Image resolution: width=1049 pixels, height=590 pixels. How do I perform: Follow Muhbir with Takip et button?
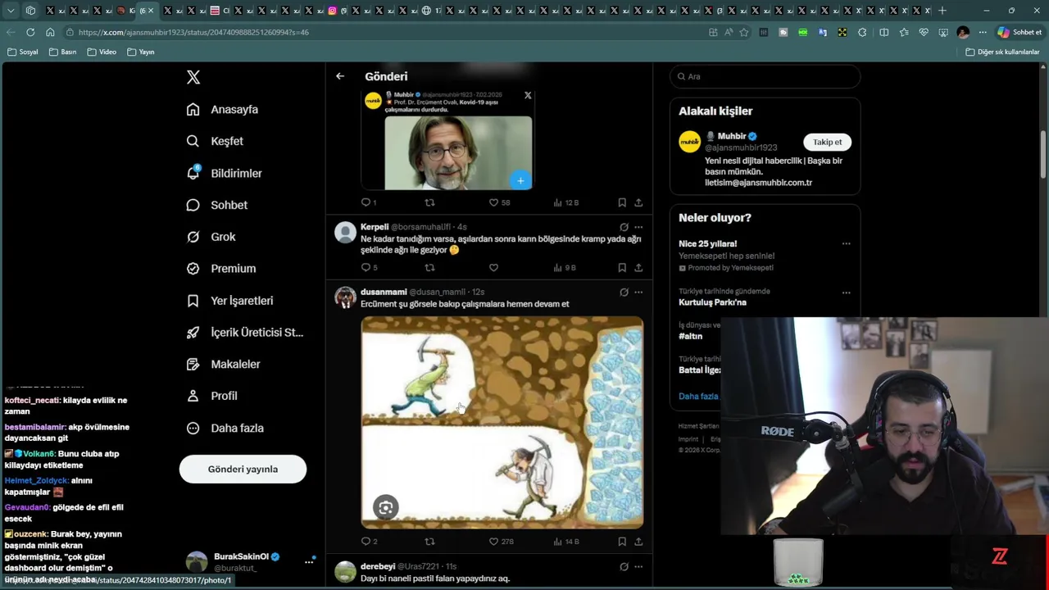(x=827, y=142)
